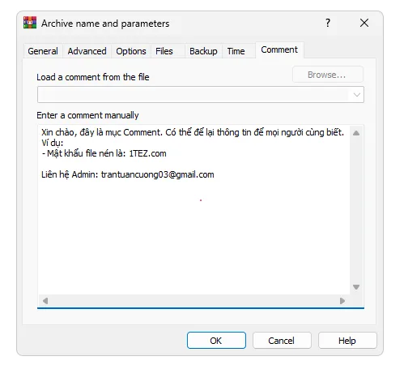Click the 'Enter a comment manually' label
404x365 pixels.
[87, 115]
